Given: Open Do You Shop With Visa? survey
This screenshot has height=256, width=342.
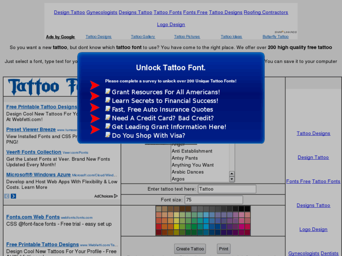Looking at the screenshot, I should 148,136.
